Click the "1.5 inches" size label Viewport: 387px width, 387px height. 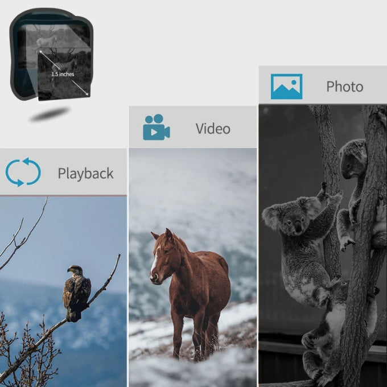pyautogui.click(x=63, y=74)
